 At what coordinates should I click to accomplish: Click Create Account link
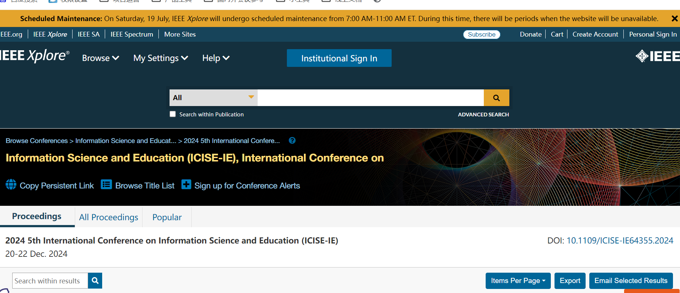coord(595,34)
